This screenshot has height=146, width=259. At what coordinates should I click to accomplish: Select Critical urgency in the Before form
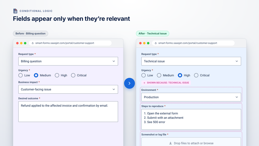click(73, 75)
